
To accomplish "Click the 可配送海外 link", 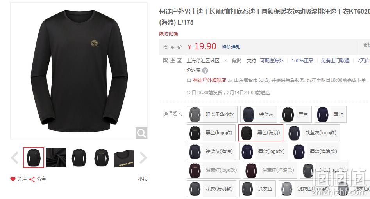I will click(272, 61).
